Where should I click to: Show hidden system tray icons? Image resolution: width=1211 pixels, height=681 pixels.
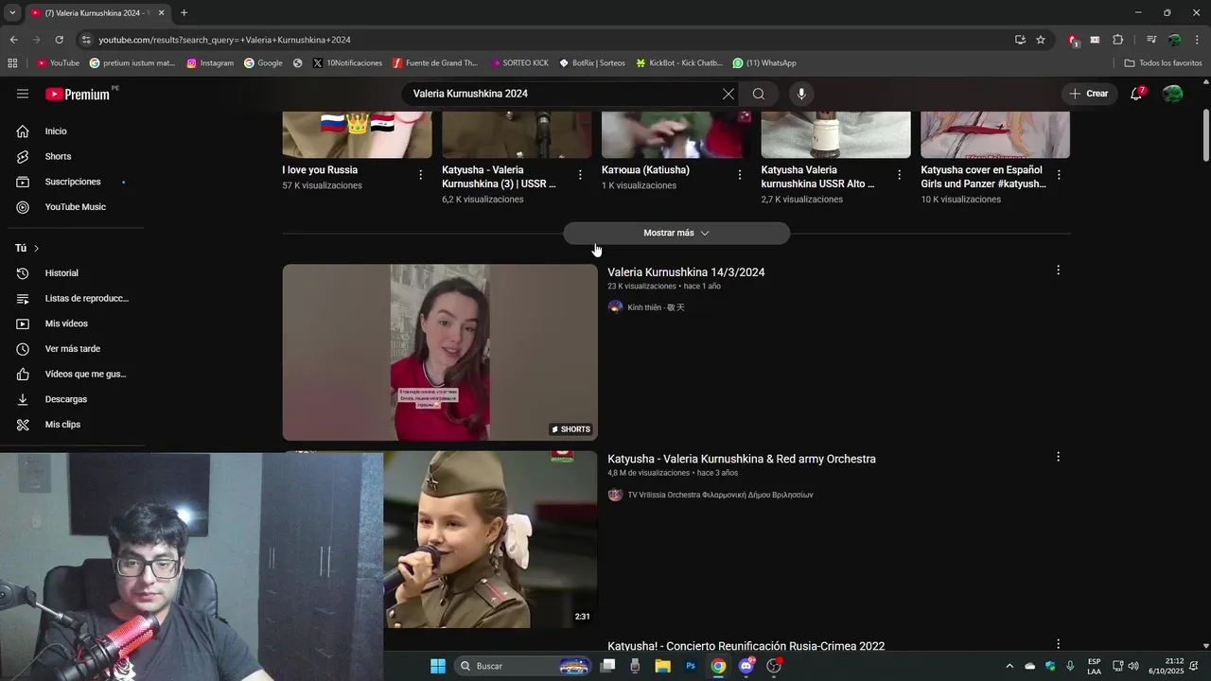click(1009, 666)
